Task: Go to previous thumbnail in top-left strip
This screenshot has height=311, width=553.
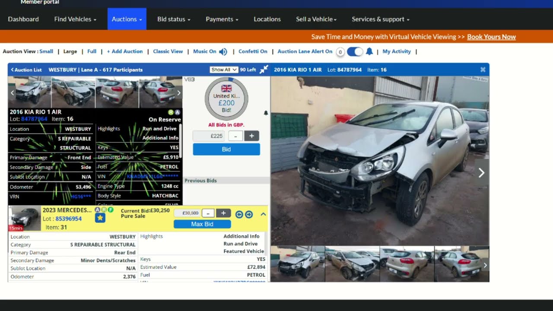Action: (x=12, y=92)
